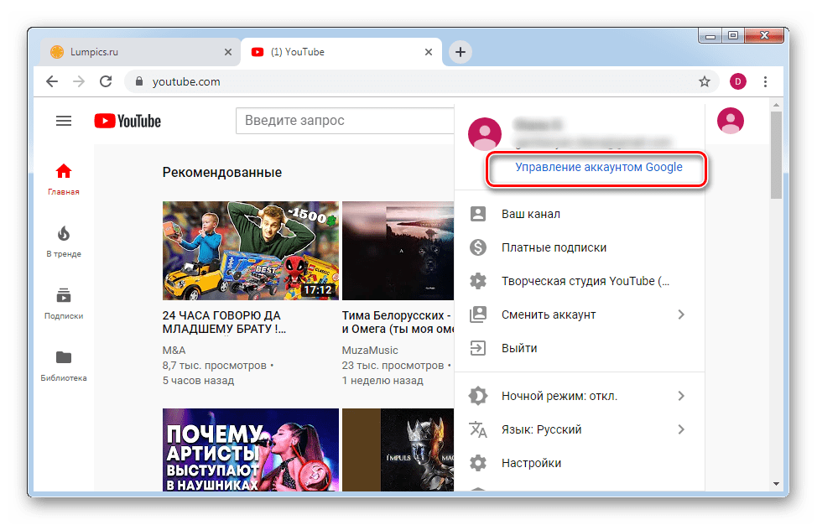Select Платные подписки menu entry

tap(580, 247)
